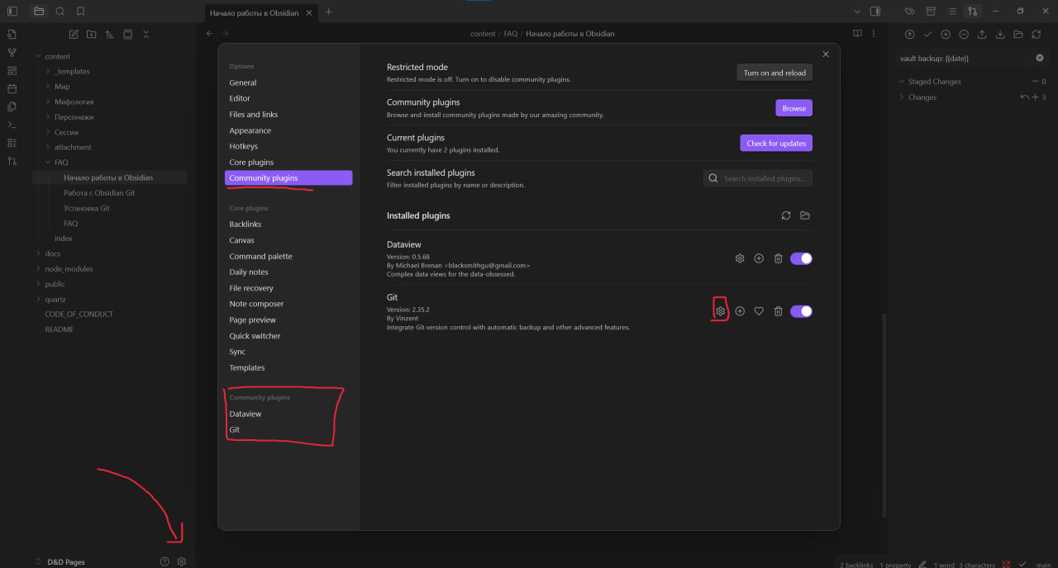Open the plugins folder icon
The height and width of the screenshot is (568, 1058).
(805, 215)
